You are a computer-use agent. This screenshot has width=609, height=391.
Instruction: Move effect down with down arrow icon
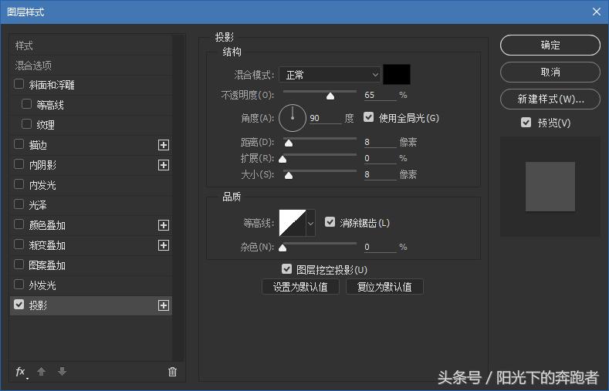tap(62, 372)
